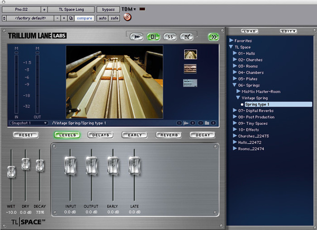Click the folder icon in snapshot bar
Screen dimensions: 317x230
(207, 123)
